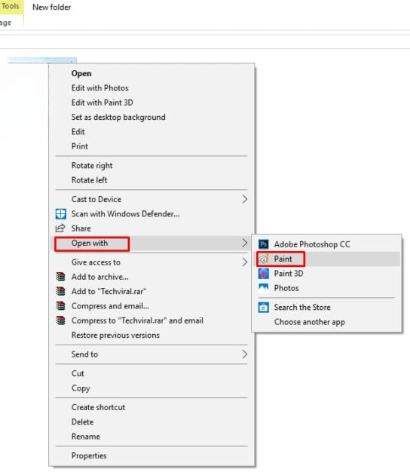Select the Paint palette icon
Screen dimensions: 410x475
coord(264,259)
